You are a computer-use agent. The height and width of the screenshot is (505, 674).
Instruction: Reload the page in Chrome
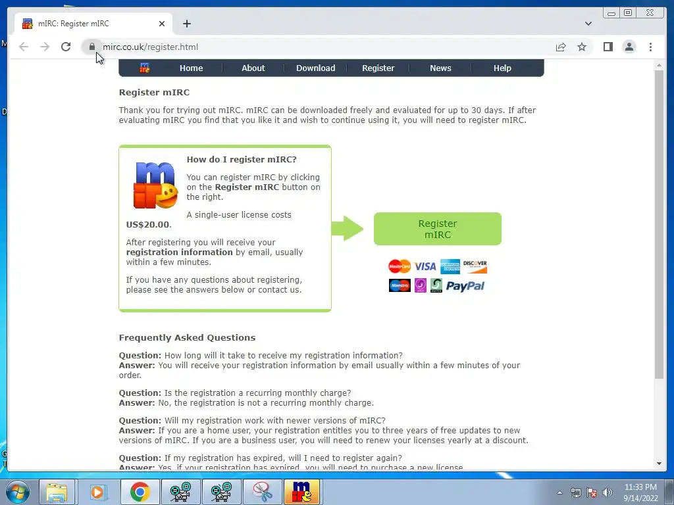66,47
